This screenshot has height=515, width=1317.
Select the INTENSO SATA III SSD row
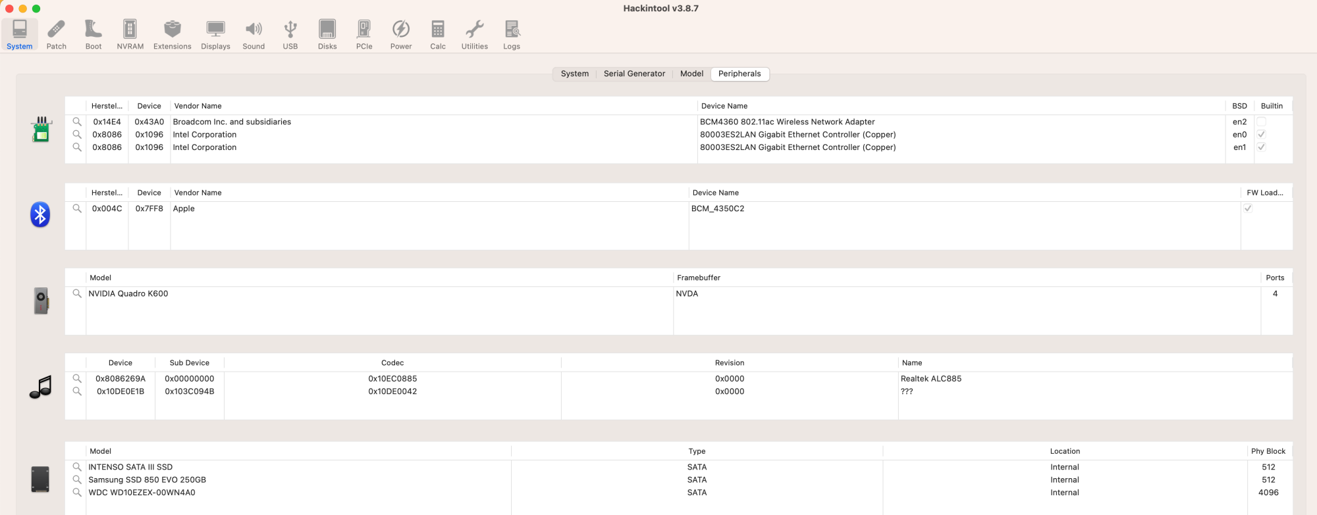tap(678, 467)
